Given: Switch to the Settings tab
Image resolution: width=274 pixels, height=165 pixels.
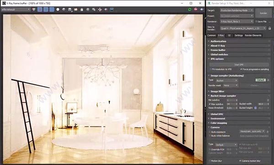Looking at the screenshot, I should (x=238, y=36).
